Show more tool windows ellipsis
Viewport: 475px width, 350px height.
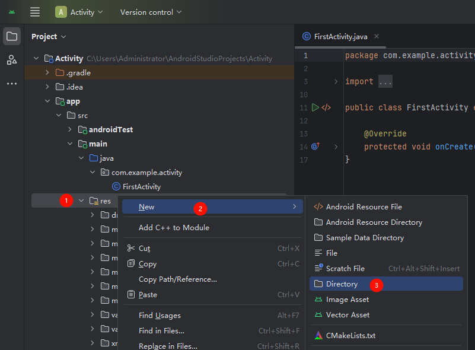(x=12, y=84)
